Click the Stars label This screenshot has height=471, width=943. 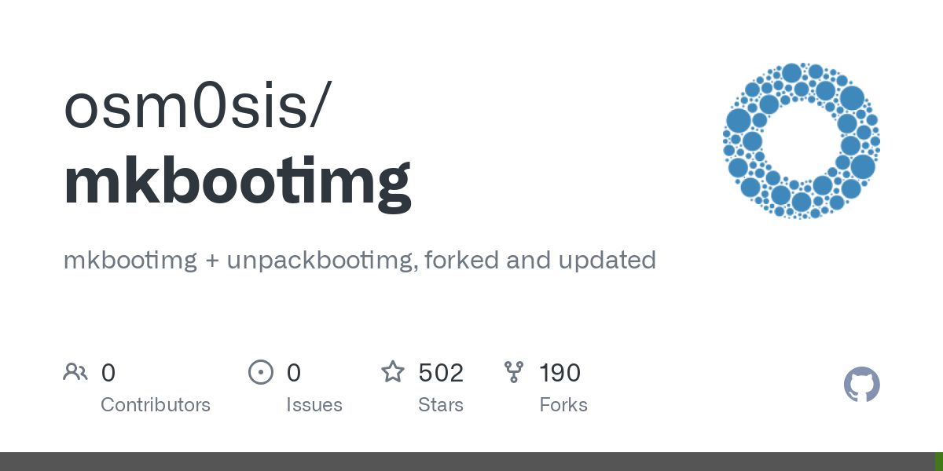pyautogui.click(x=441, y=405)
